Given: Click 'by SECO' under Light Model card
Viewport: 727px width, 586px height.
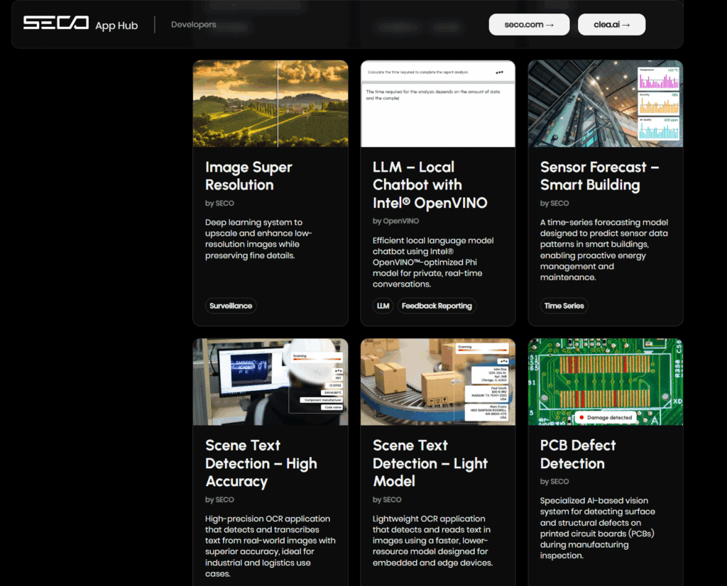Looking at the screenshot, I should (387, 499).
